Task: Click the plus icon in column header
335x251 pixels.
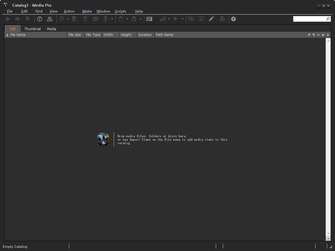Action: coord(323,35)
